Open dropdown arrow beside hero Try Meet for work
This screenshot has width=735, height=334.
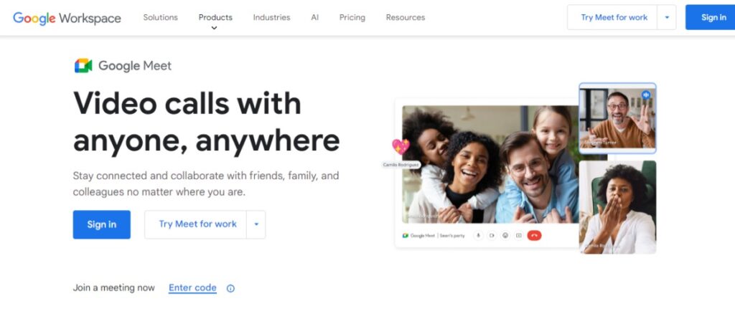pos(256,224)
